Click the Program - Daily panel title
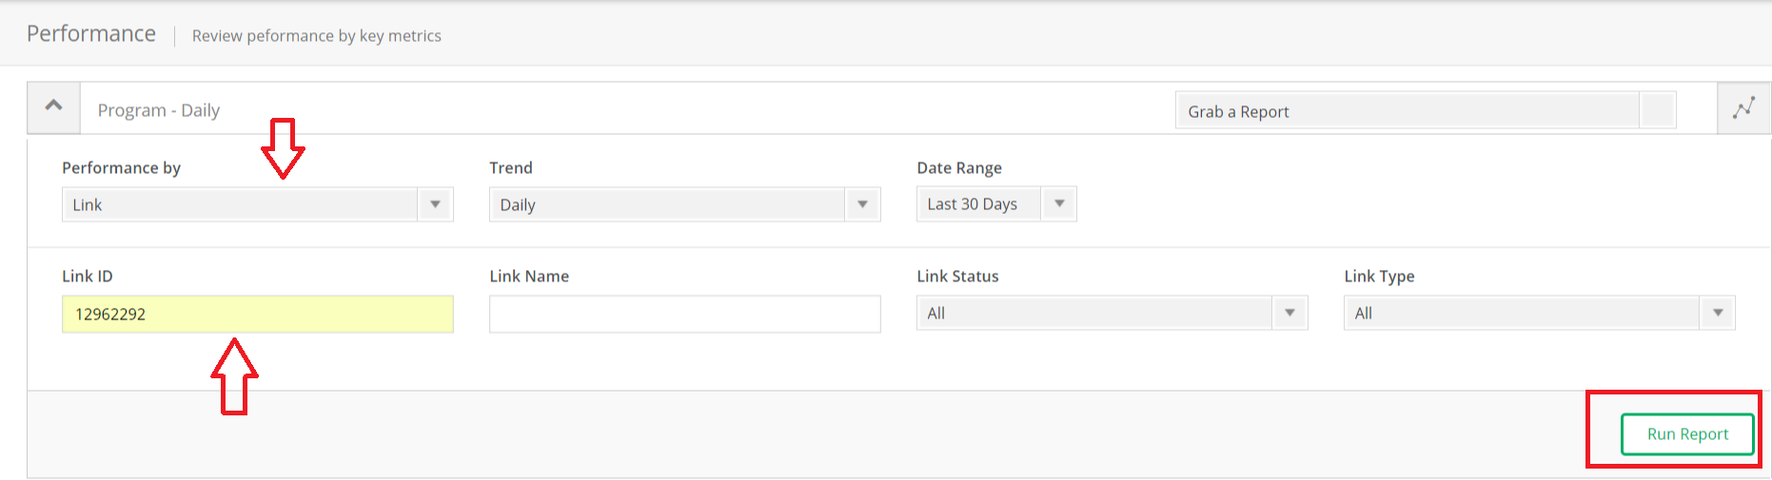 [x=159, y=110]
